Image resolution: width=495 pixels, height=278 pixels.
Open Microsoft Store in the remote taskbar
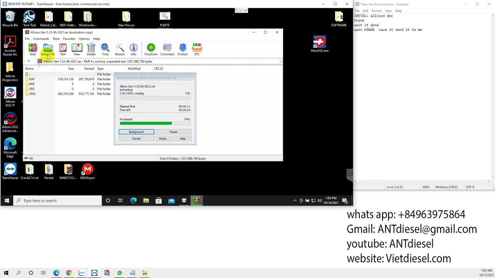click(x=159, y=201)
